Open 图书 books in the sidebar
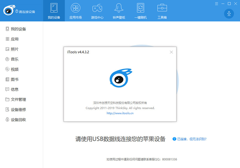 coord(12,79)
